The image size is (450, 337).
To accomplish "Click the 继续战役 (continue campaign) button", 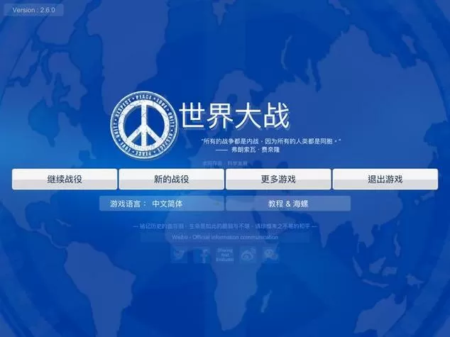I will (65, 179).
